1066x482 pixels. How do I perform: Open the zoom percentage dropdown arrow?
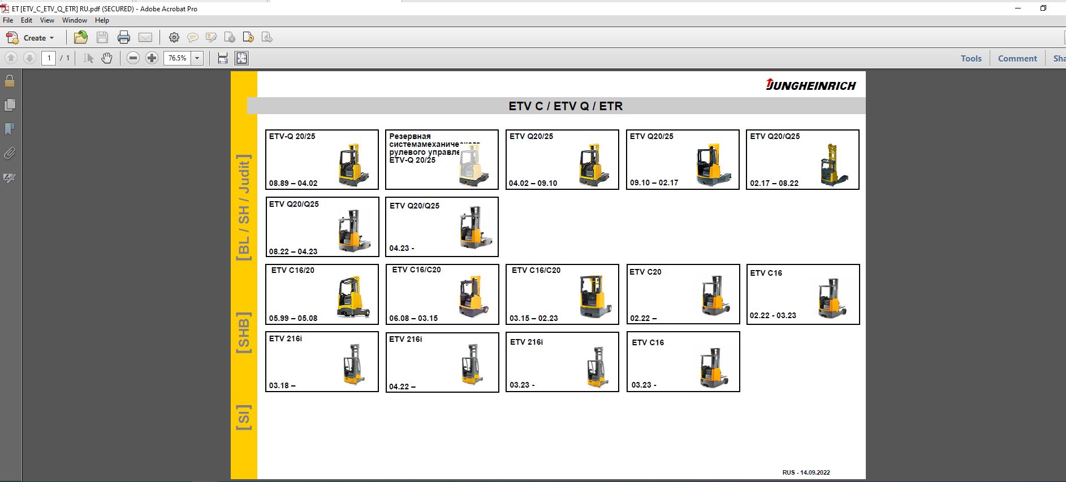tap(197, 58)
